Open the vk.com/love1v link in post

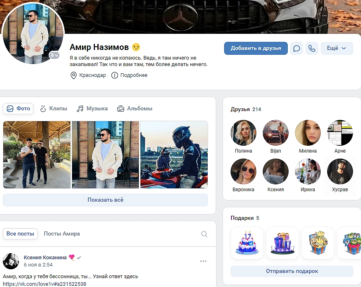(44, 284)
